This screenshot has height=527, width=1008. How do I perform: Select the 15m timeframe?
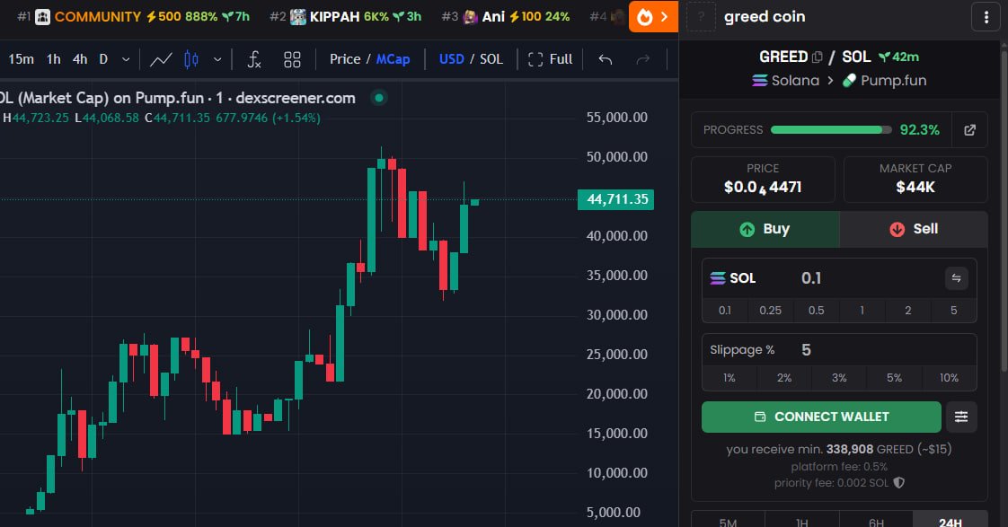[x=22, y=59]
